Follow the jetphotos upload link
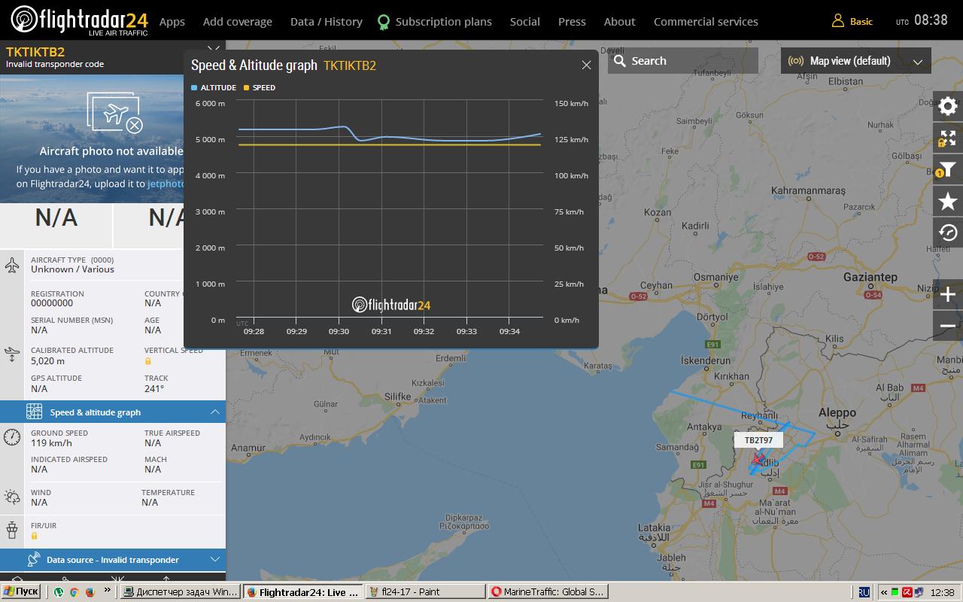This screenshot has width=963, height=602. pyautogui.click(x=166, y=184)
